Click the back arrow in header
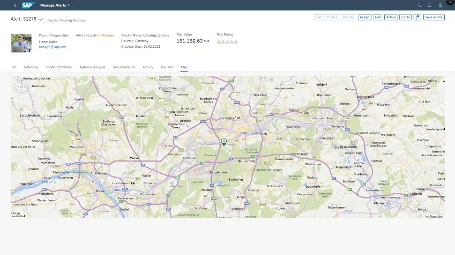The image size is (455, 255). point(15,5)
